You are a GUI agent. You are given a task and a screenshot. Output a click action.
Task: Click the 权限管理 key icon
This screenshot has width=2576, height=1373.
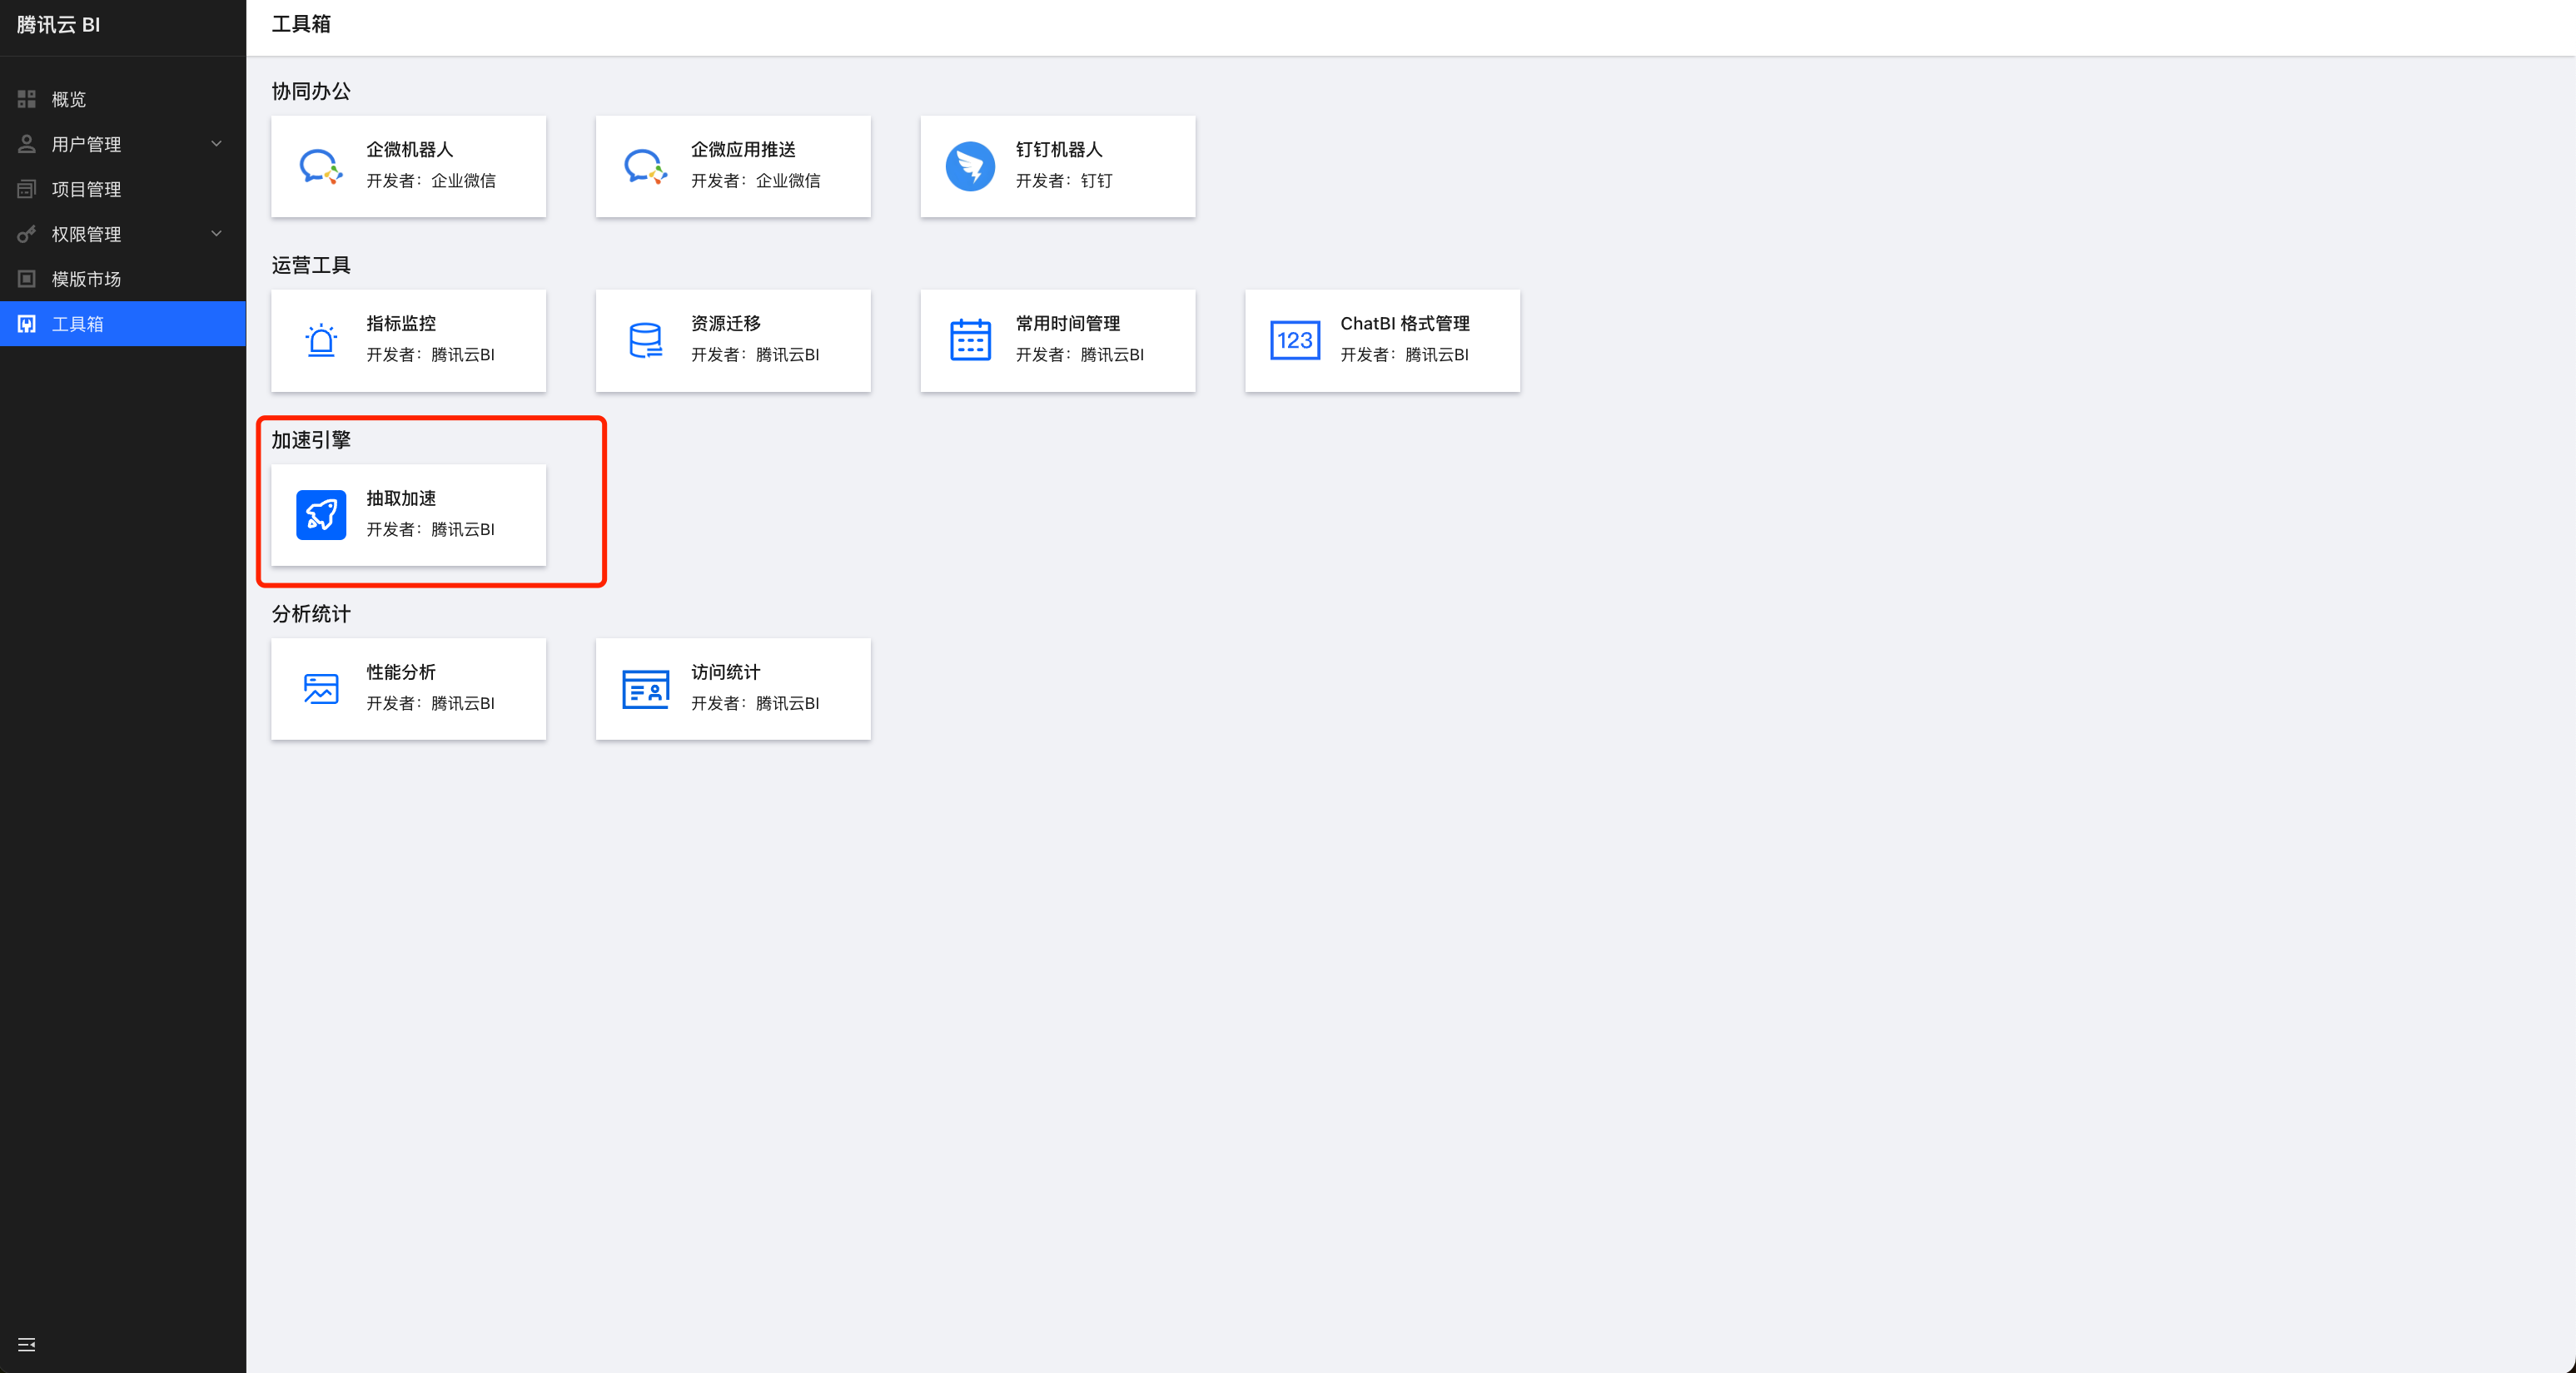click(27, 234)
